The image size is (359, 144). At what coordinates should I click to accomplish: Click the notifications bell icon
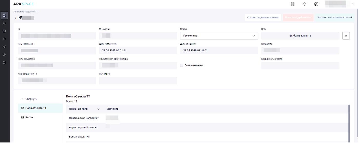304,4
